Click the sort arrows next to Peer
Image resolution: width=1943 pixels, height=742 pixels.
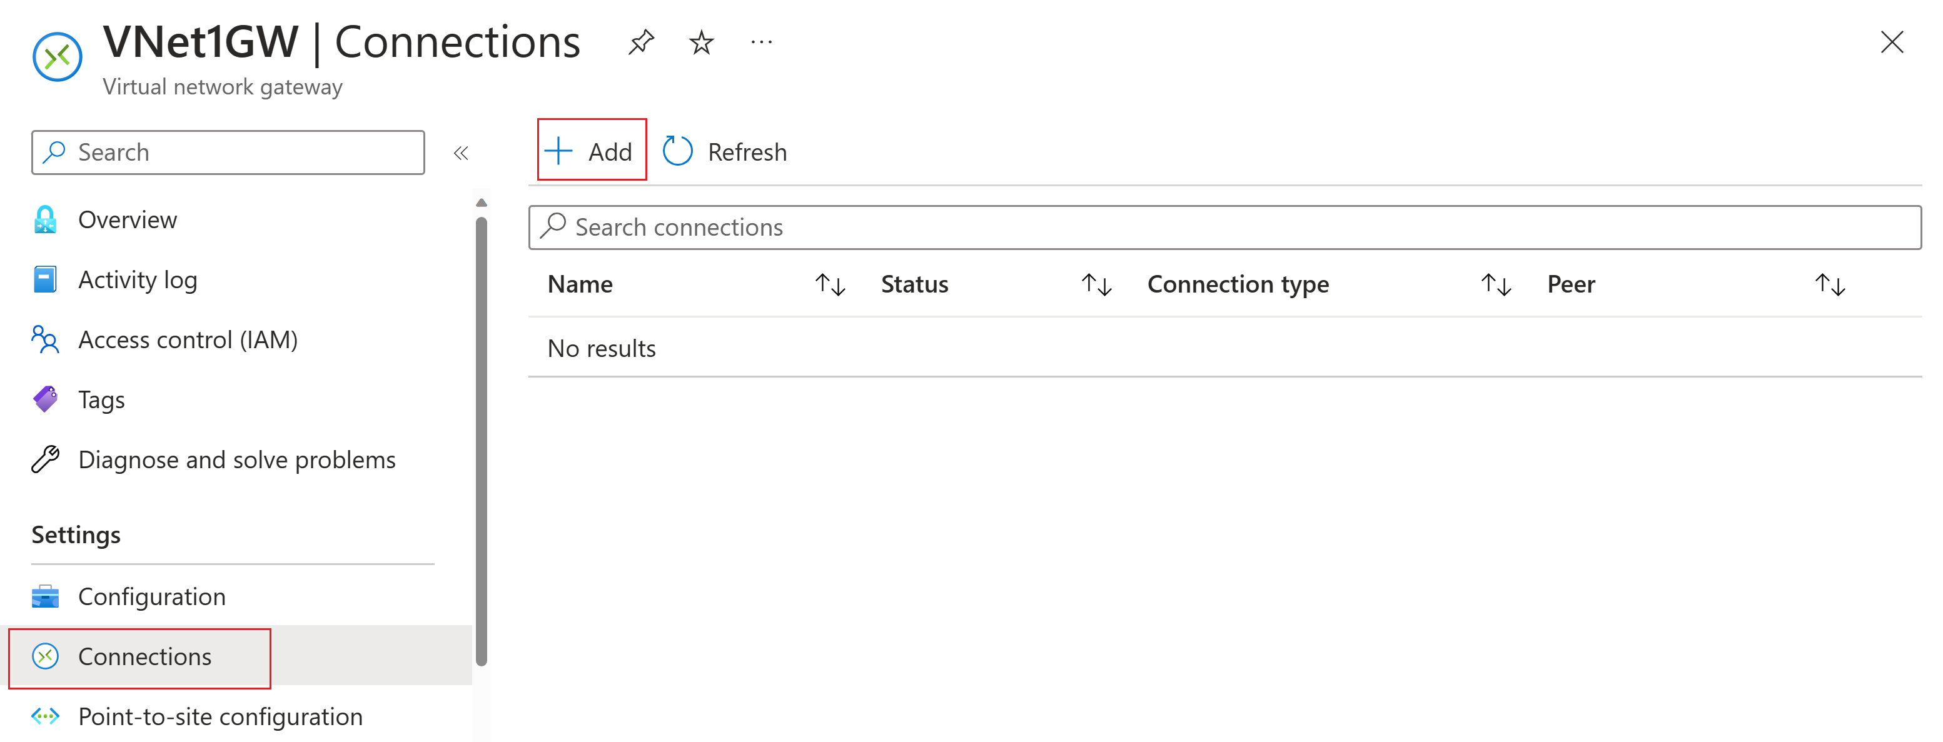1830,284
